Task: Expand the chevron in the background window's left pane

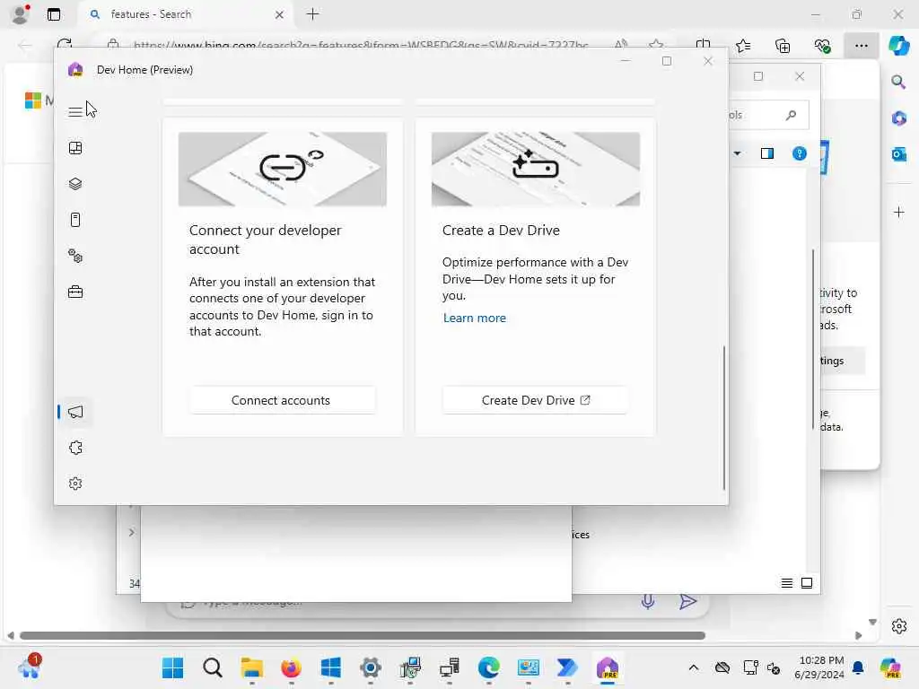Action: pos(131,532)
